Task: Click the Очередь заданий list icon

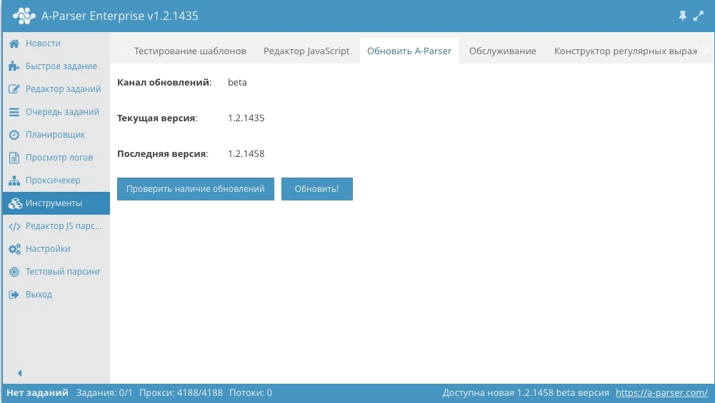Action: (x=14, y=112)
